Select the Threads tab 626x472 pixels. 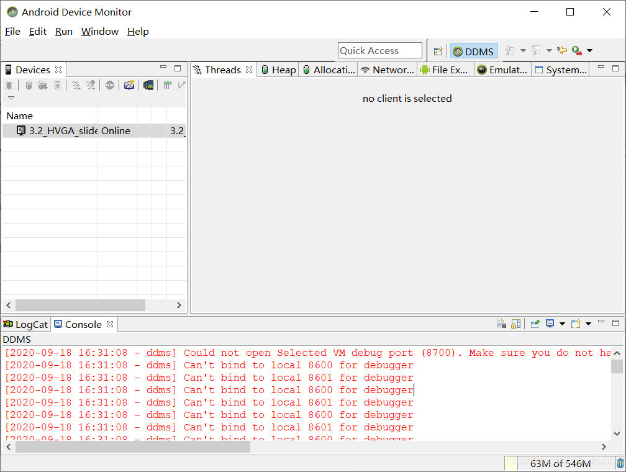[223, 70]
